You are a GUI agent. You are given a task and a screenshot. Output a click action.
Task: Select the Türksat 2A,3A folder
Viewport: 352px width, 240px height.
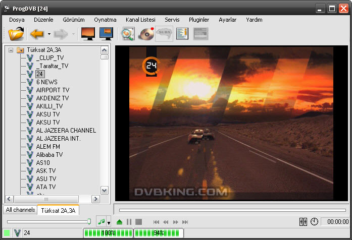[x=44, y=50]
